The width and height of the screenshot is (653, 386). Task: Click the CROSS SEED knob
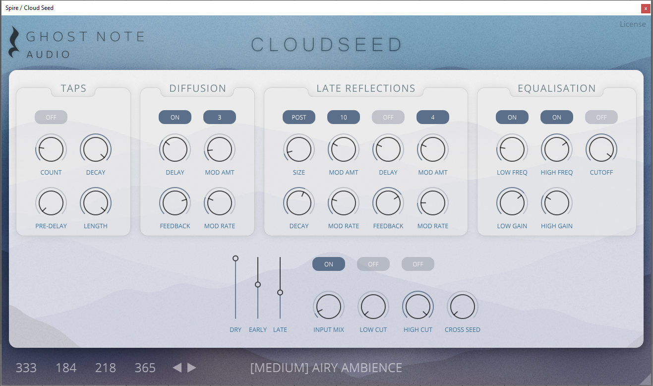click(x=463, y=307)
